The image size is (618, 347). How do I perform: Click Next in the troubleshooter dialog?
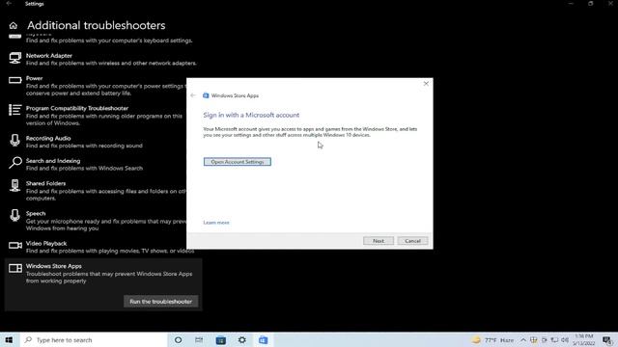click(x=379, y=241)
